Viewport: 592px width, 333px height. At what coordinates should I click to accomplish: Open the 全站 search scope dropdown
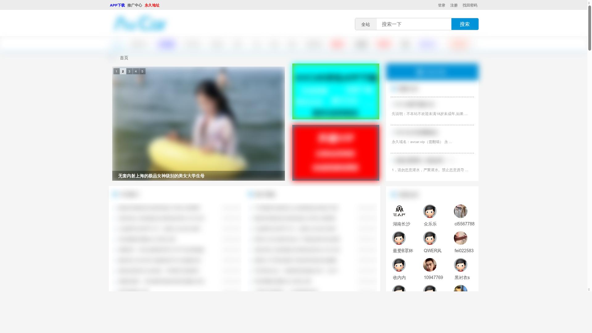point(366,24)
